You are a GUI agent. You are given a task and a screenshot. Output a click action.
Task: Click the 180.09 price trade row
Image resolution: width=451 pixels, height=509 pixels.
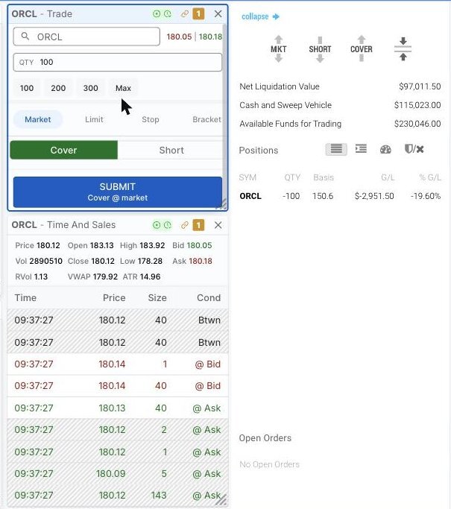(x=118, y=474)
